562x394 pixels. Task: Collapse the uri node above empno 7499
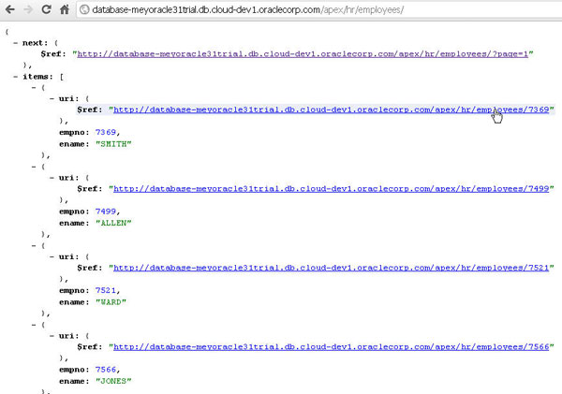pyautogui.click(x=52, y=178)
